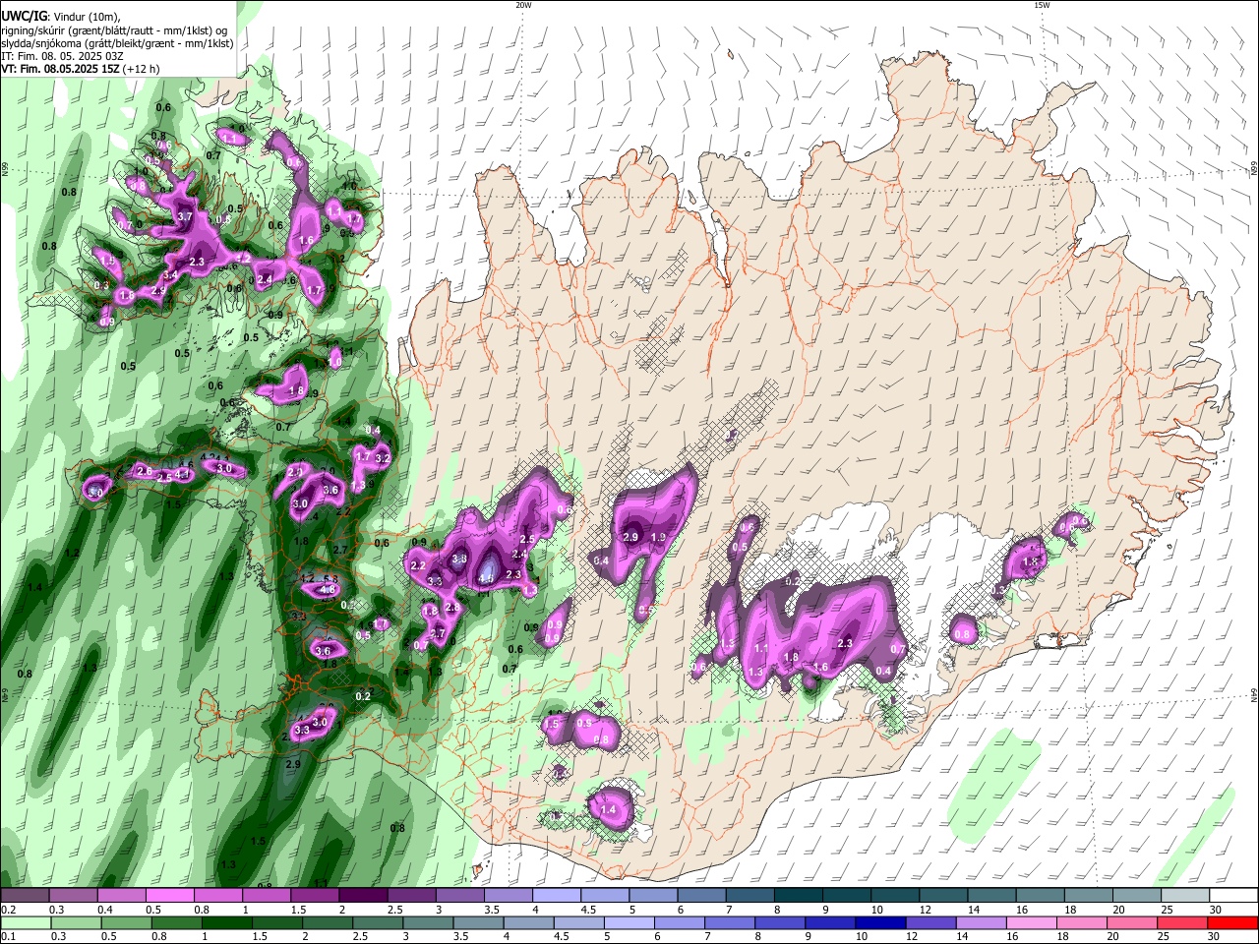This screenshot has height=944, width=1259.
Task: Click the 3.8 precipitation value on the map
Action: click(458, 560)
